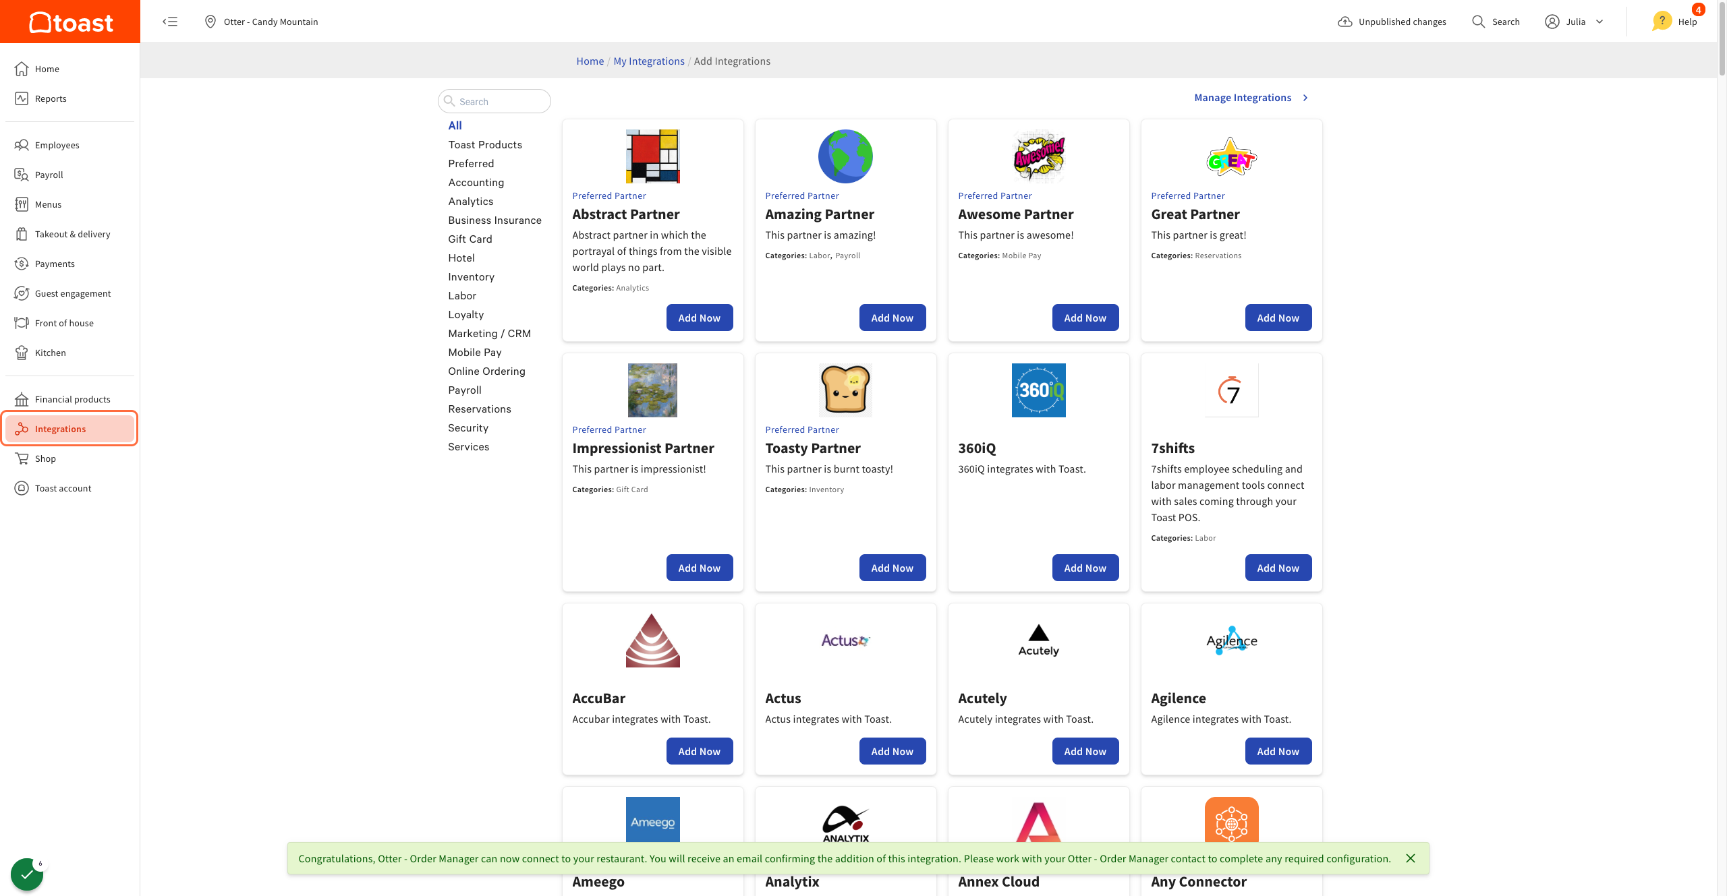Click the location pin for Otter - Candy Mountain

coord(210,22)
